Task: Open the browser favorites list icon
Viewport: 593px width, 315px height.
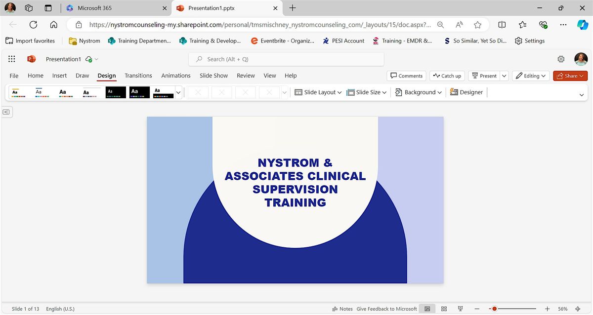Action: point(523,25)
